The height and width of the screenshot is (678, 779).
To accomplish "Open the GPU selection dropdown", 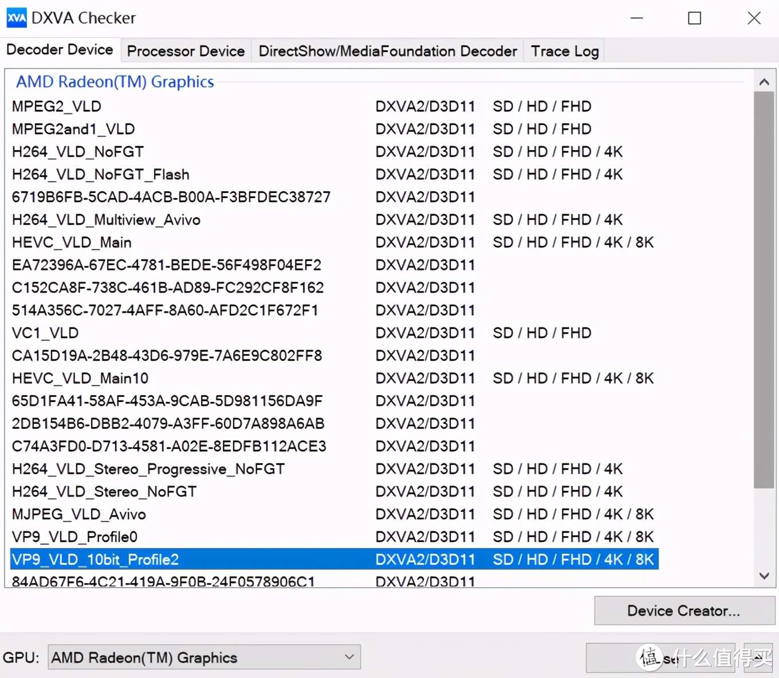I will click(x=204, y=657).
